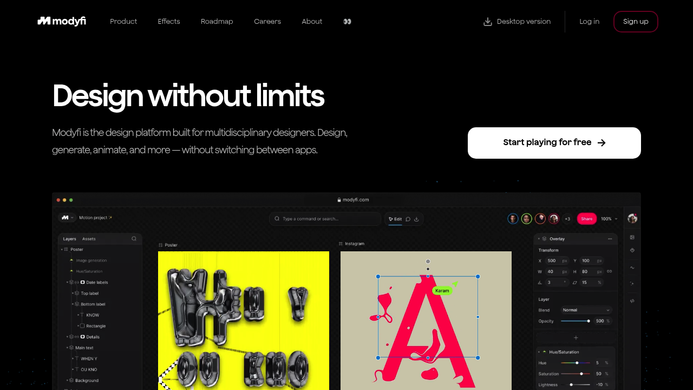Open the 100% zoom level dropdown

point(609,219)
